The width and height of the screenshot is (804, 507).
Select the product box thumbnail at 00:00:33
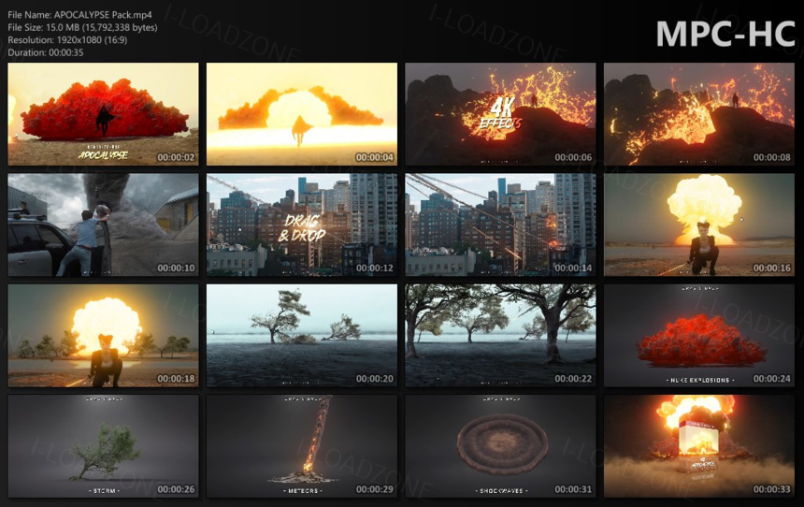[699, 446]
